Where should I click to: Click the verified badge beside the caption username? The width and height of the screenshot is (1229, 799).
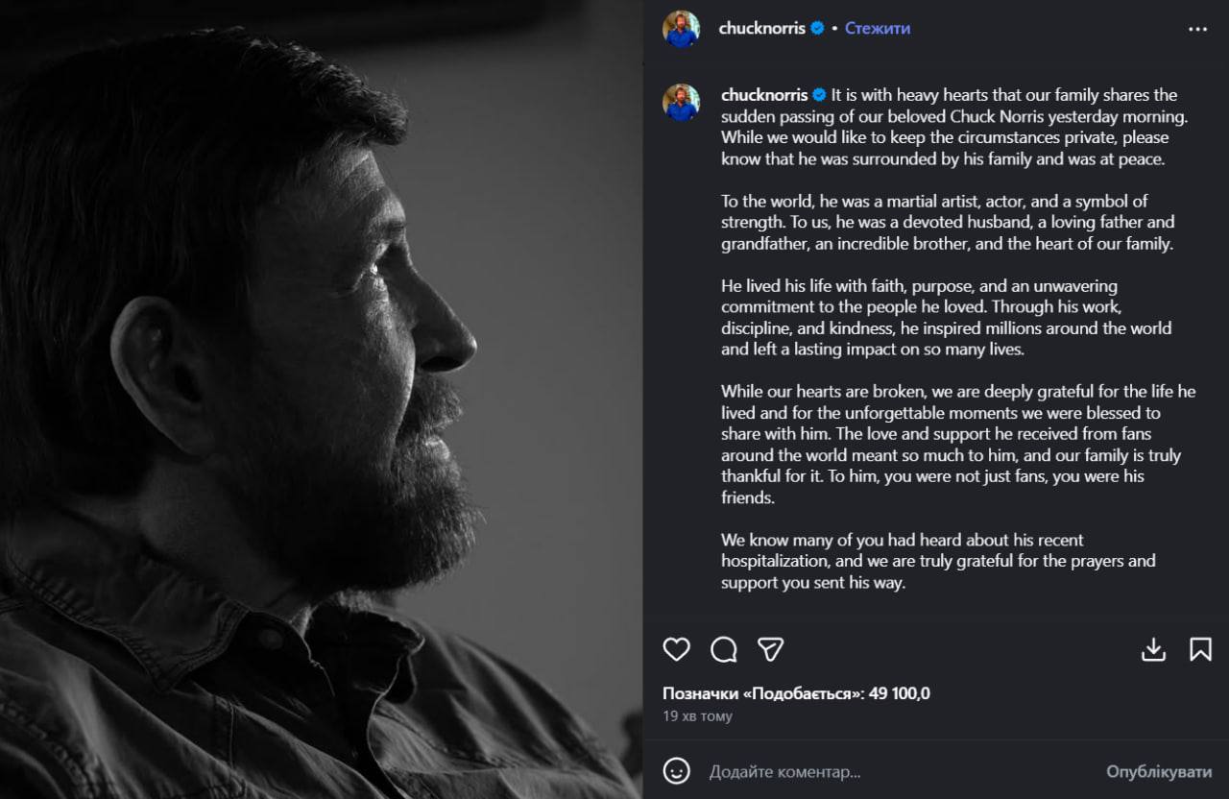[x=819, y=95]
